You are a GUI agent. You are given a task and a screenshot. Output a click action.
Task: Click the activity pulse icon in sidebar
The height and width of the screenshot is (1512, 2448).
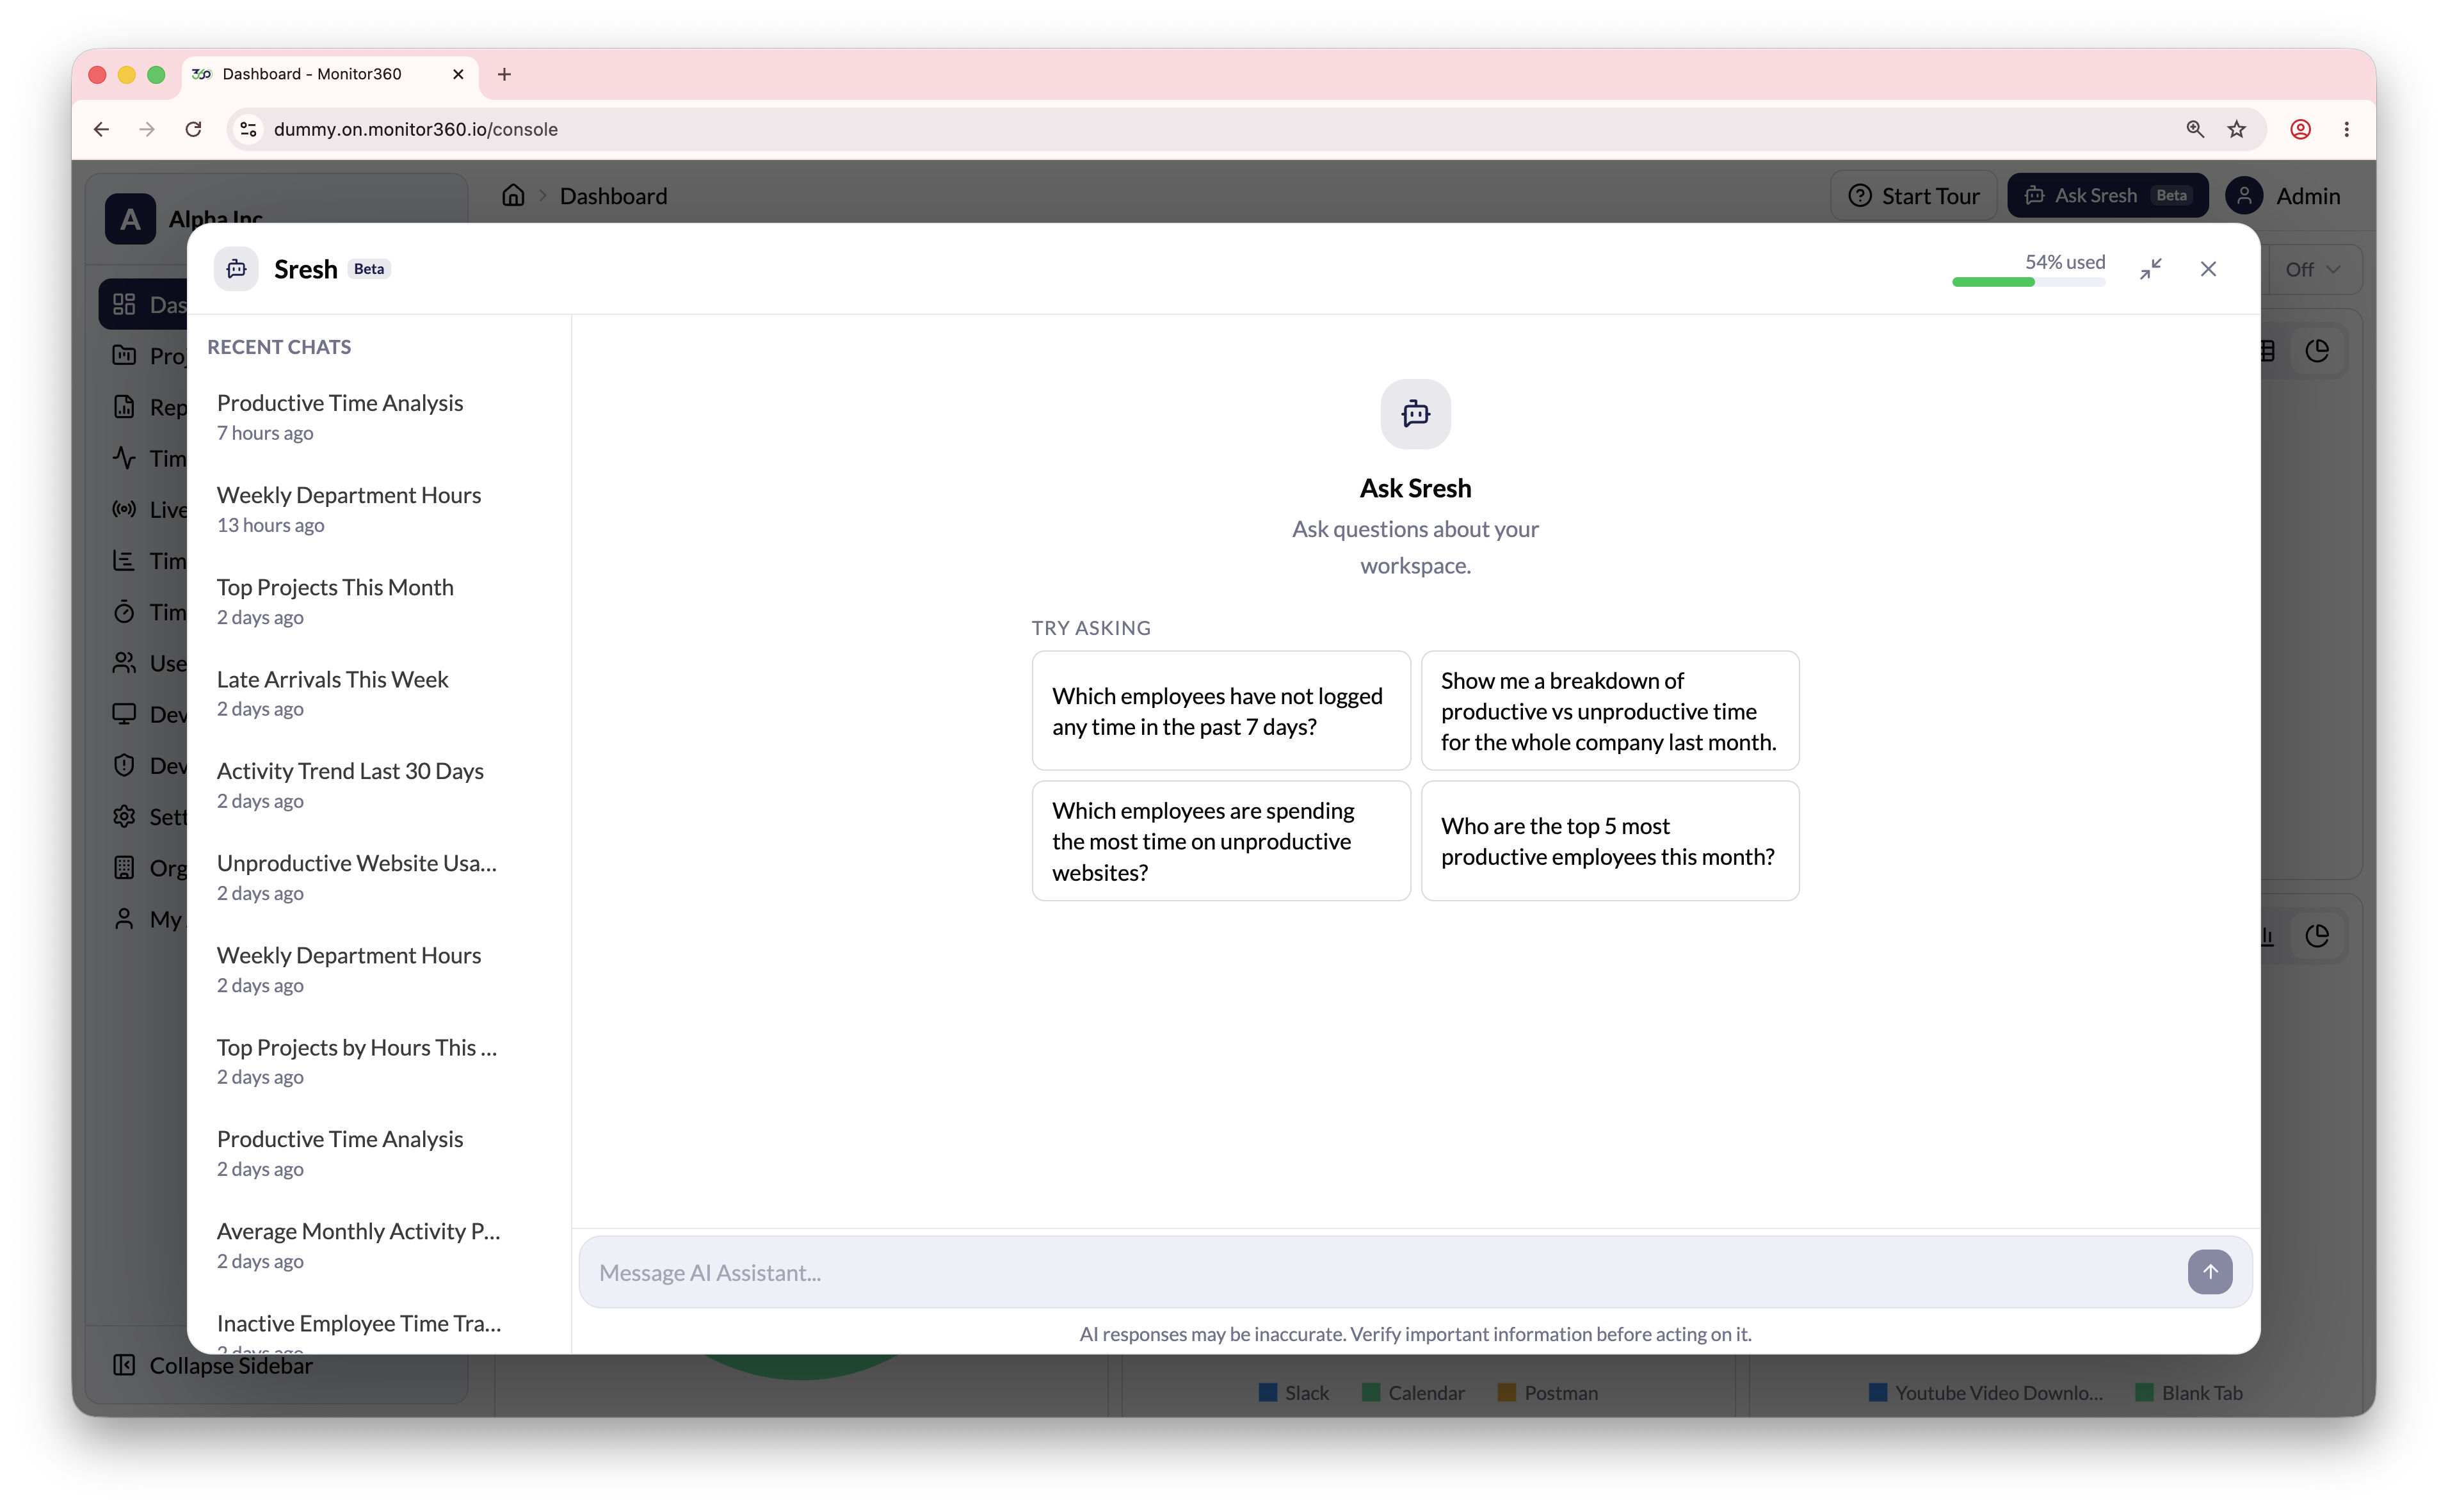pyautogui.click(x=124, y=458)
